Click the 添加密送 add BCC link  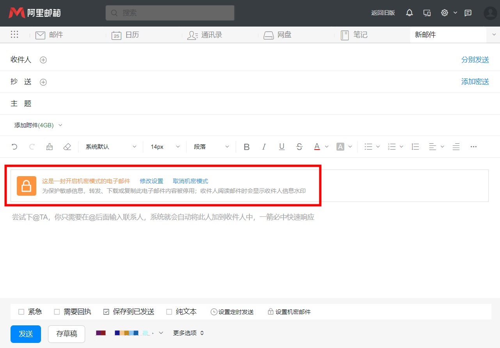click(475, 82)
